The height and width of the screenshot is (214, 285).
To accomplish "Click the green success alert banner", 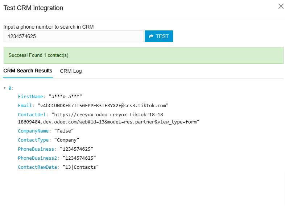I will tap(143, 55).
